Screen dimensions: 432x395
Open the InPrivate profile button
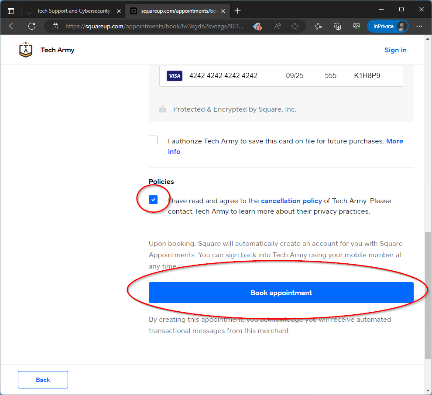pos(387,26)
